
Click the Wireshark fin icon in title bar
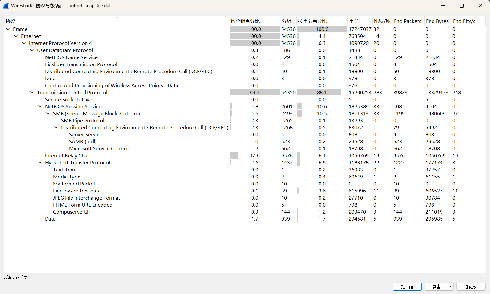tap(6, 6)
